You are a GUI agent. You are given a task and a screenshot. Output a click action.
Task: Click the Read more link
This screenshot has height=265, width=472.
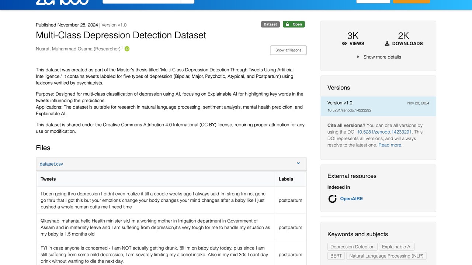click(390, 145)
